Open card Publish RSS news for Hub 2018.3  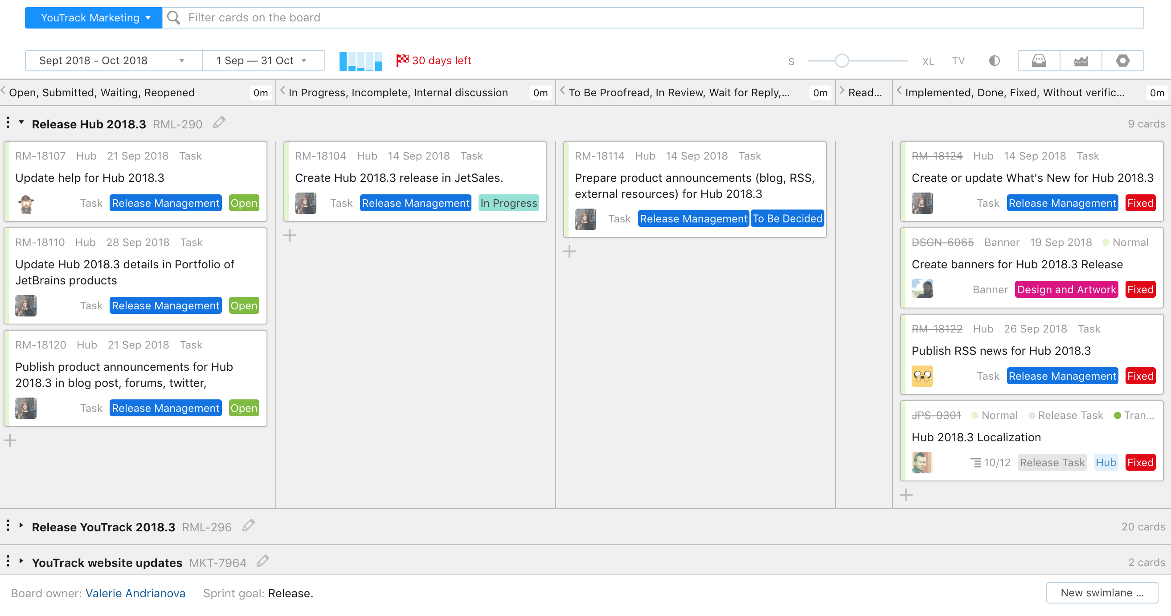click(x=1001, y=351)
